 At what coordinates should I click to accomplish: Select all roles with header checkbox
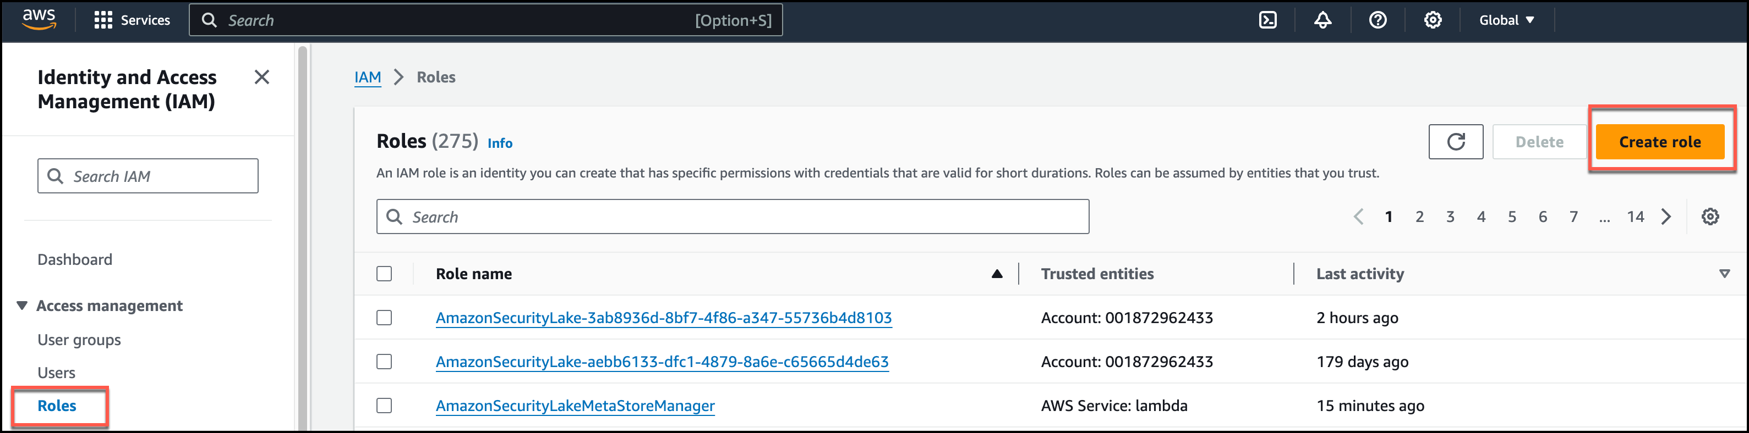(x=384, y=274)
